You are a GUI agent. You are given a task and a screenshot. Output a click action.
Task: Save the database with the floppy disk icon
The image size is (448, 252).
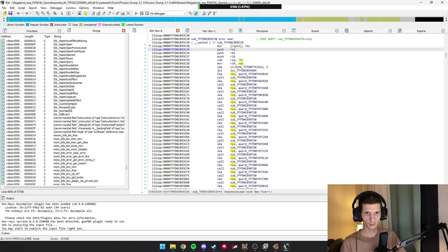click(x=10, y=13)
